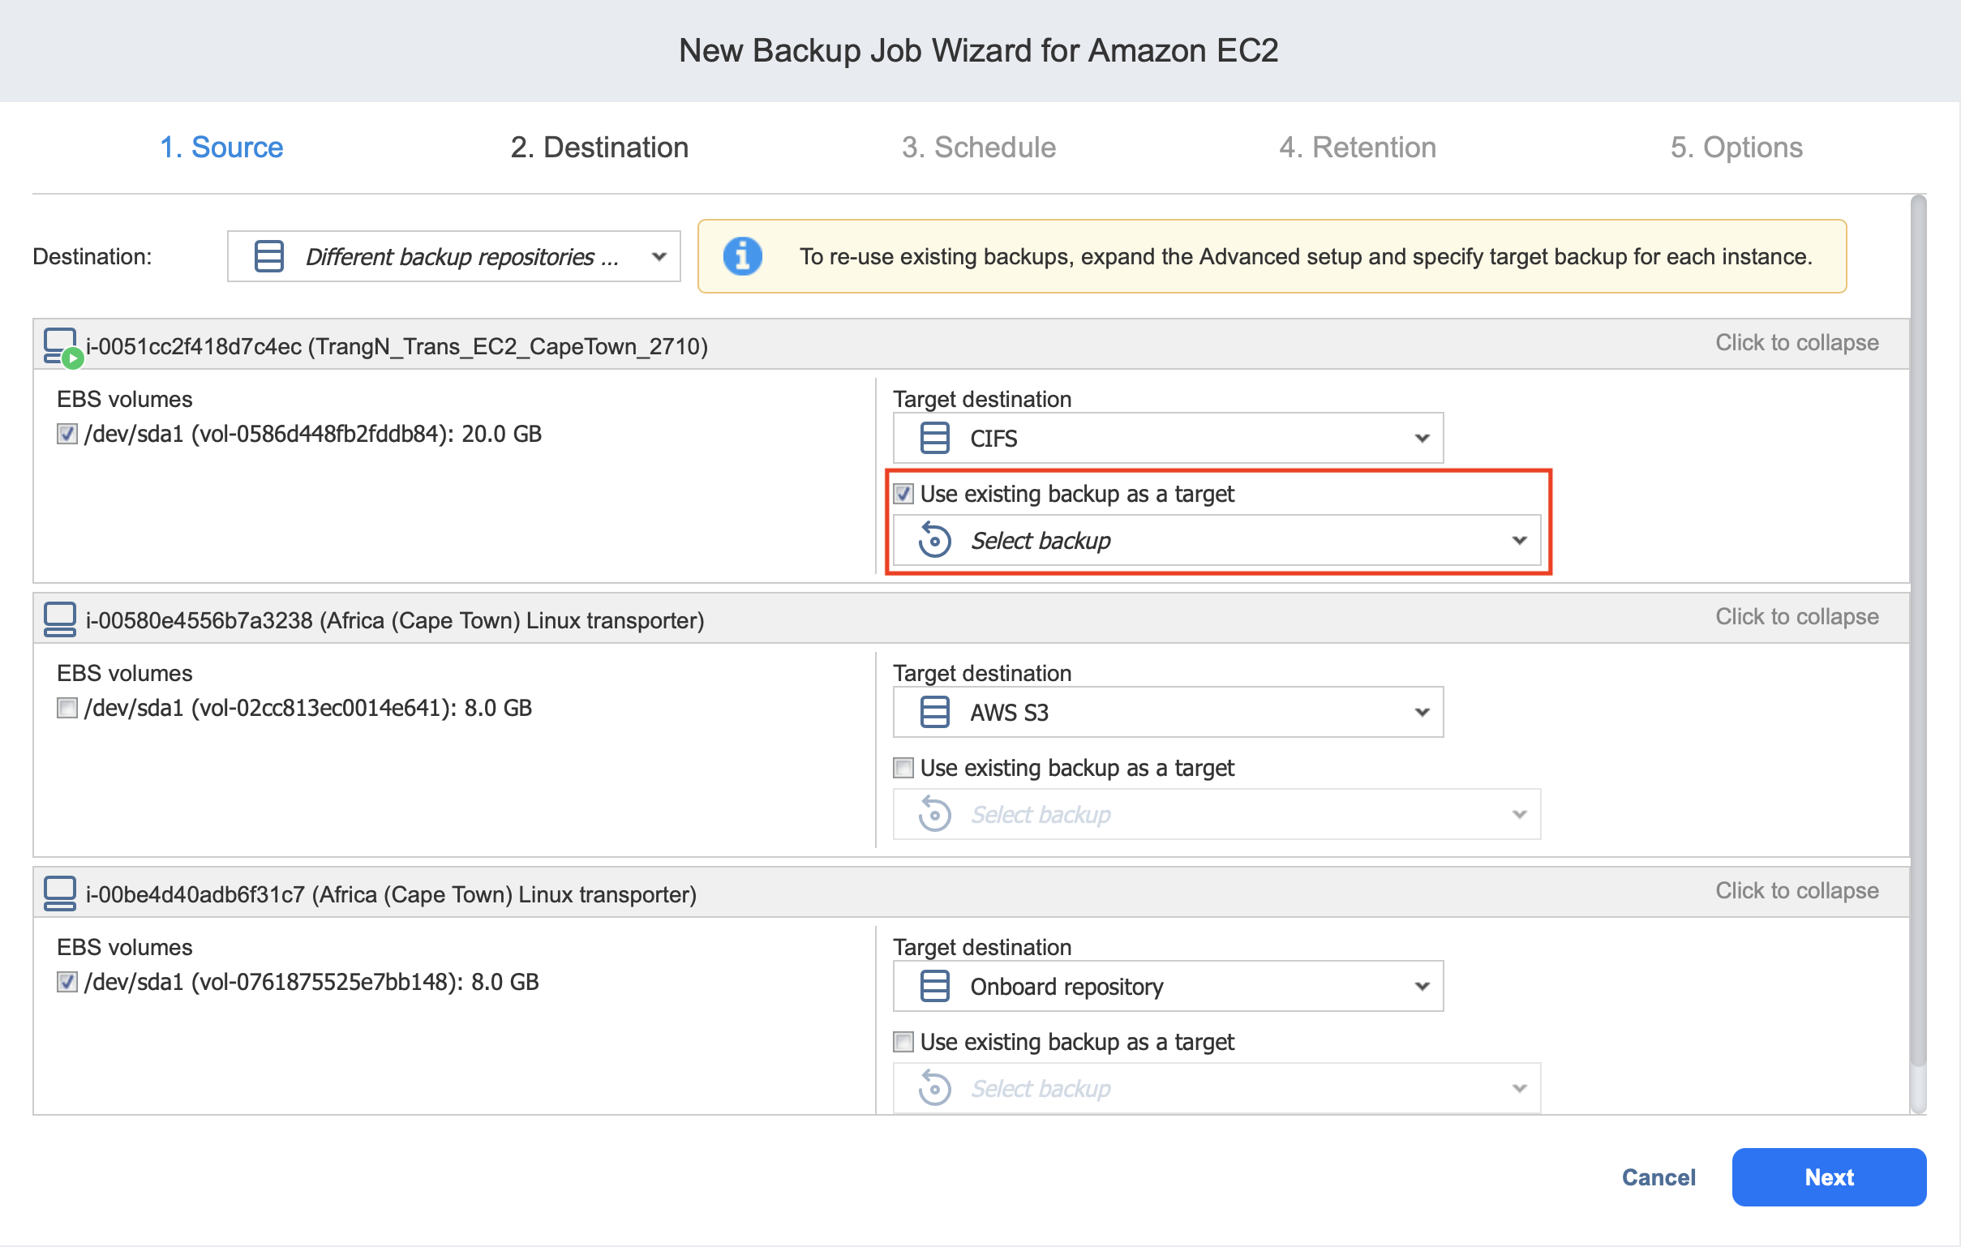Click the running instance icon for TrangN_Trans_EC2_CapeTown_2710

(x=61, y=346)
